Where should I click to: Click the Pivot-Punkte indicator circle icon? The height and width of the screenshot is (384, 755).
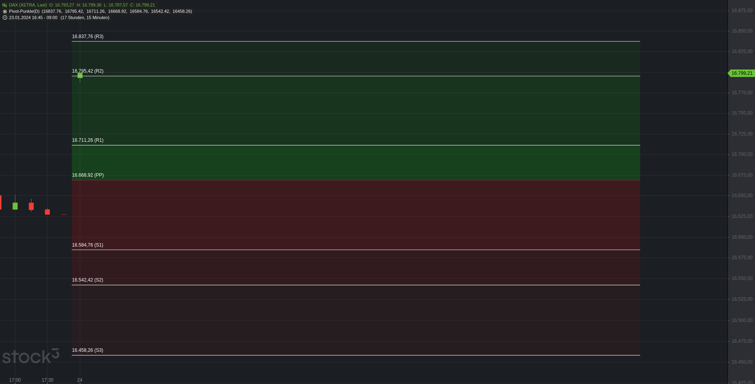coord(5,11)
